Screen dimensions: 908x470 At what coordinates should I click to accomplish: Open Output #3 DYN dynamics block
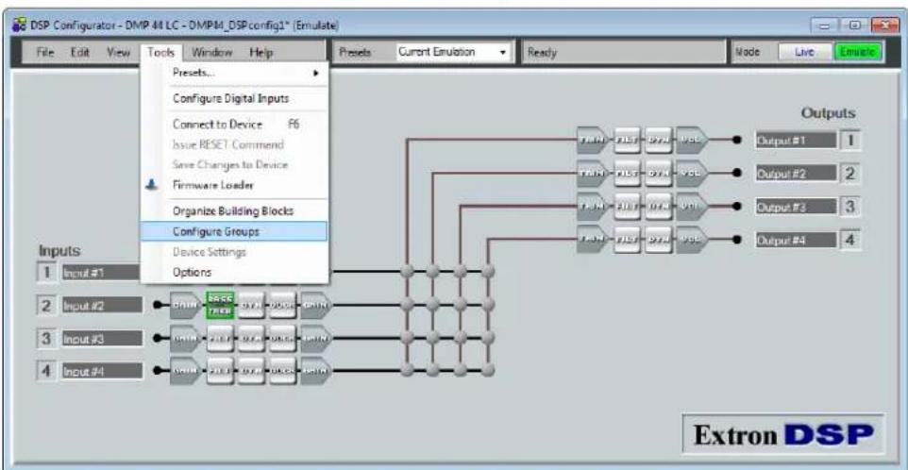[x=659, y=206]
